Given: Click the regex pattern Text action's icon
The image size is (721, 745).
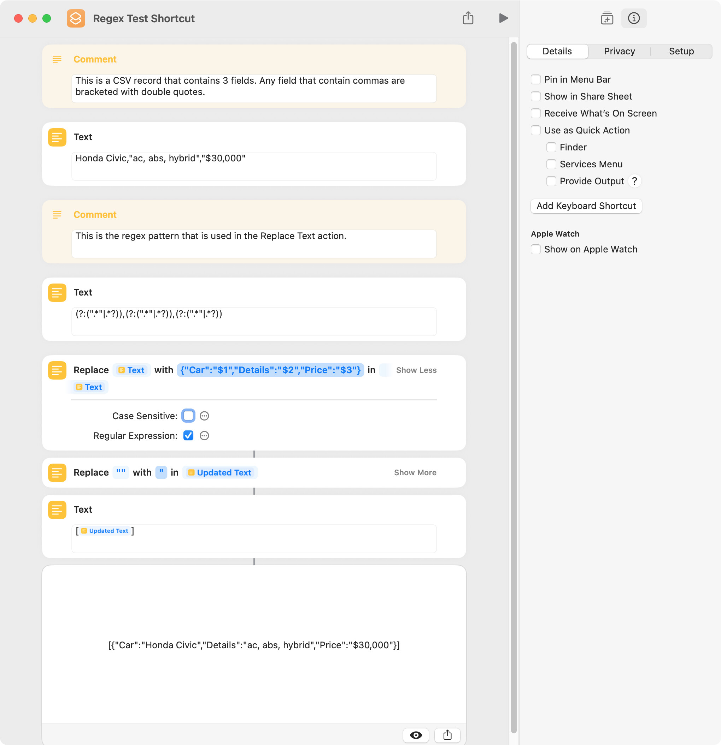Looking at the screenshot, I should 57,292.
